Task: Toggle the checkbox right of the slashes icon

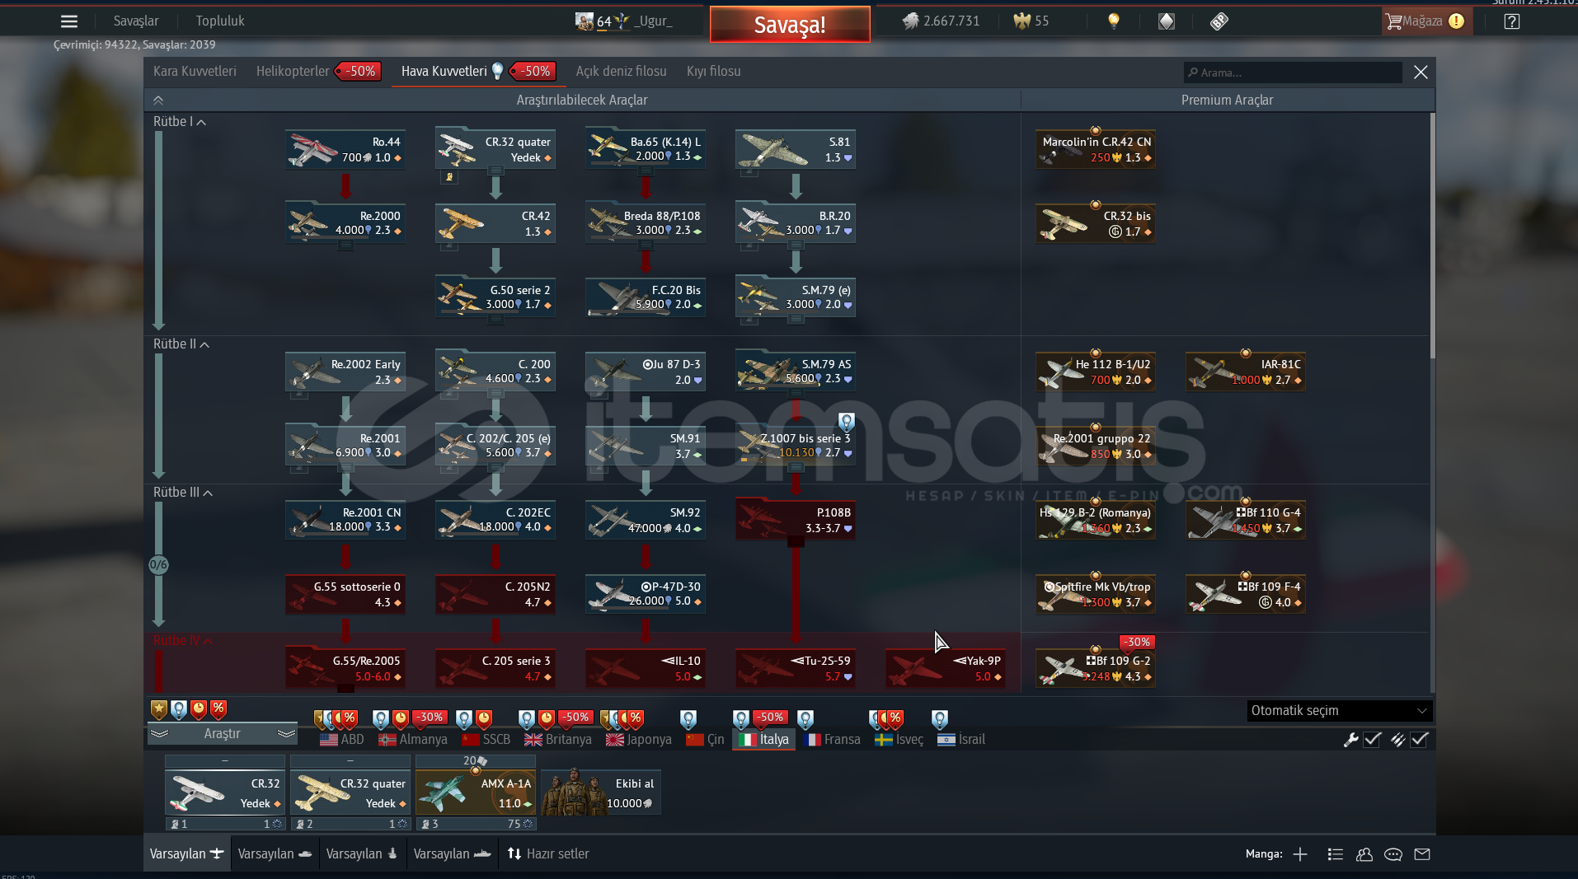Action: (x=1419, y=740)
